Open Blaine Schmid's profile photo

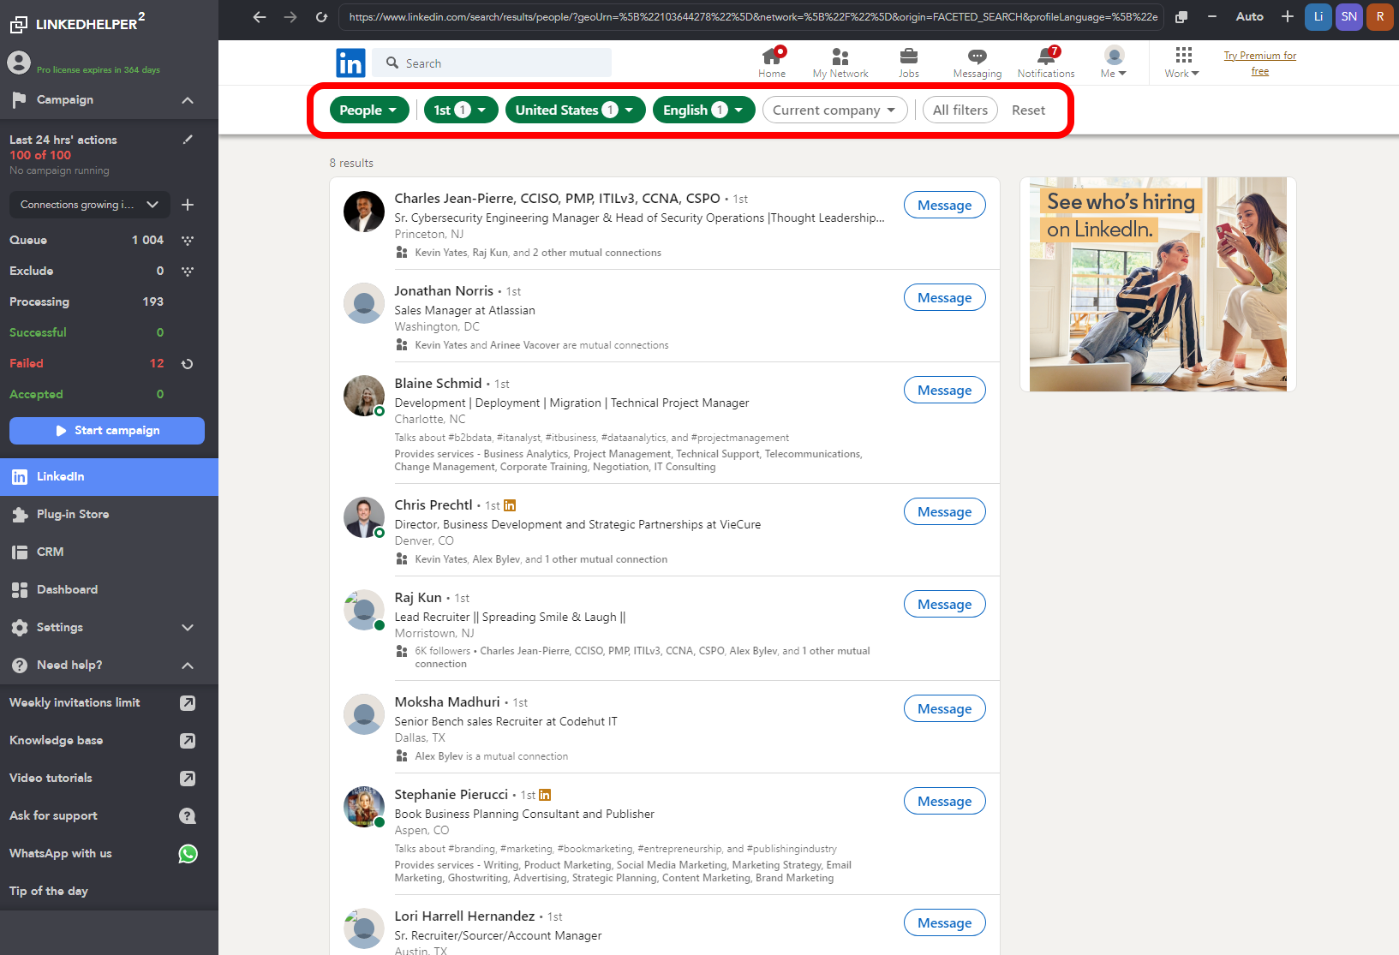click(x=364, y=396)
